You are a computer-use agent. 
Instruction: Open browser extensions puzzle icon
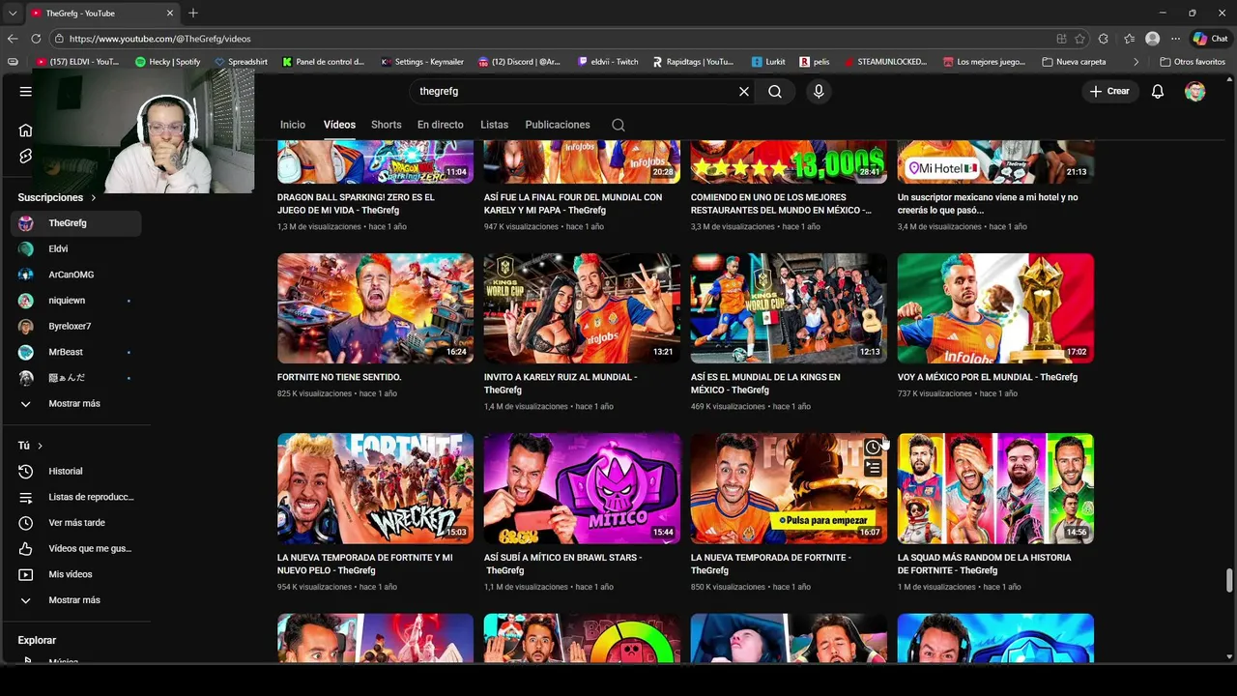coord(1104,39)
